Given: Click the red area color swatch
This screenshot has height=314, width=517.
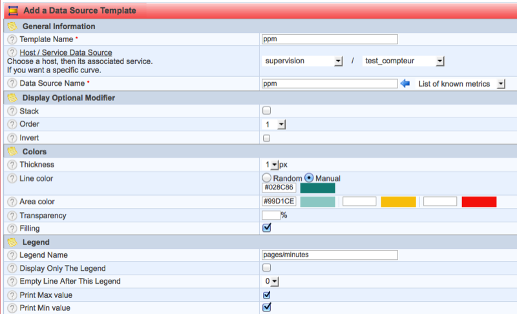Looking at the screenshot, I should (x=479, y=202).
